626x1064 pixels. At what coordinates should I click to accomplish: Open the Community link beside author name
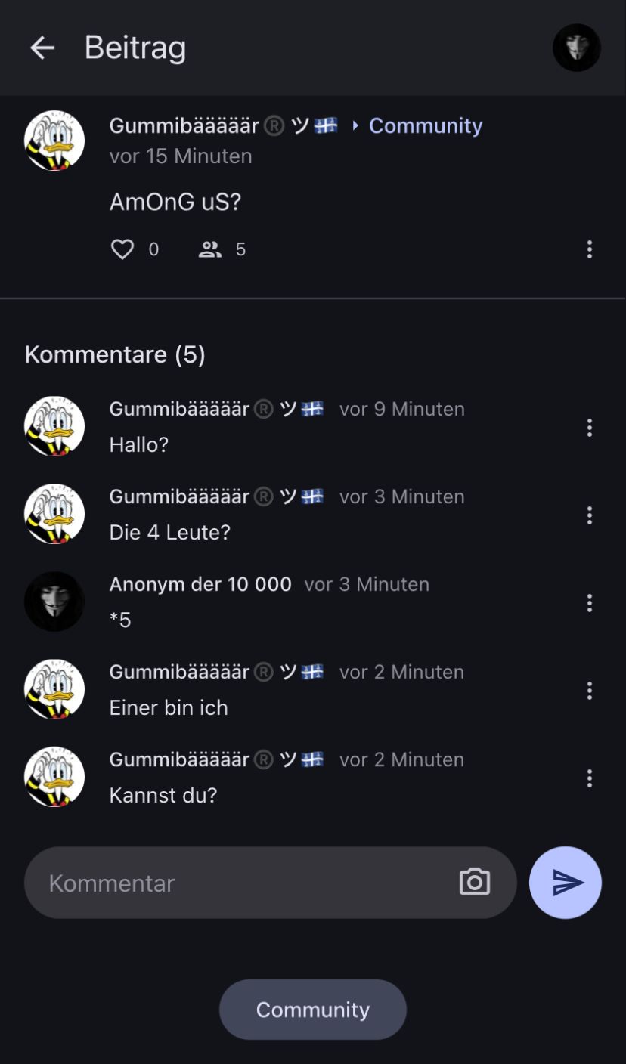425,125
